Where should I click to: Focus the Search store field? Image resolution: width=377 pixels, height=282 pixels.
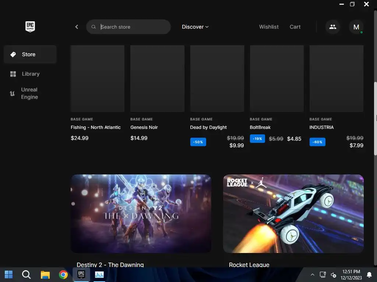coord(128,27)
